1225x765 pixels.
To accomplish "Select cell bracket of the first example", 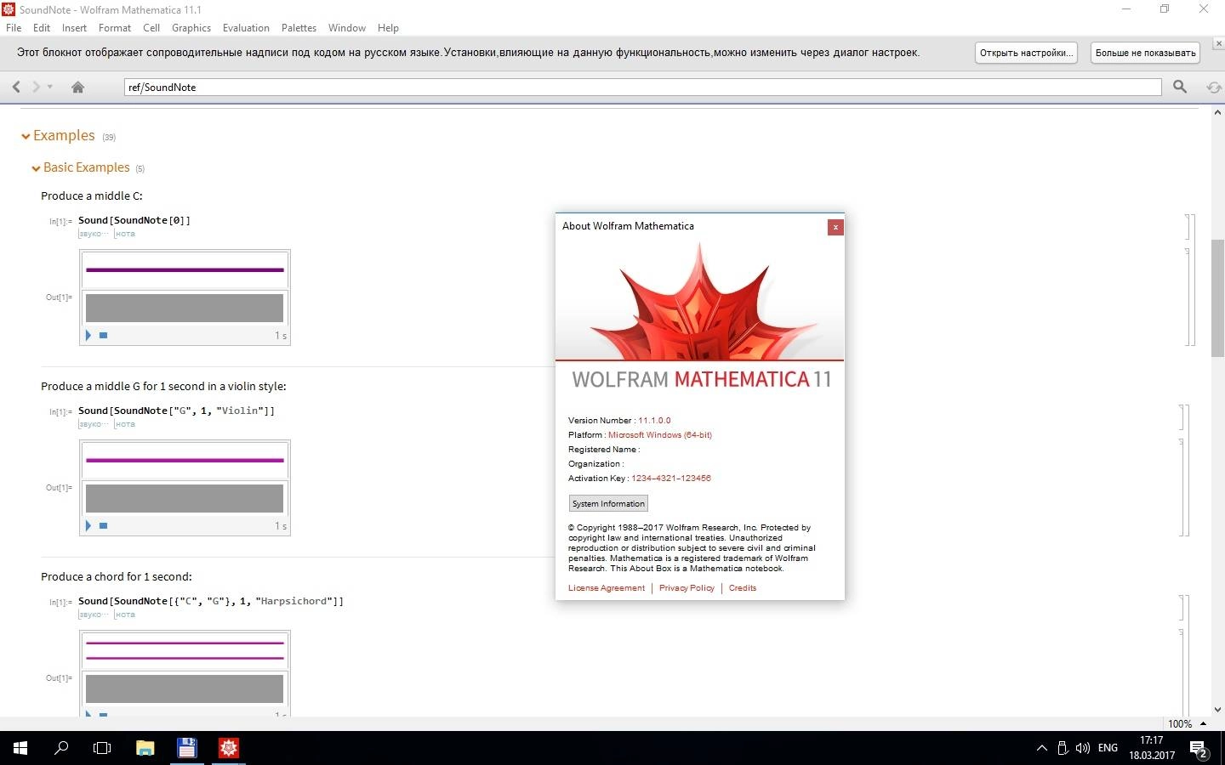I will pos(1193,280).
